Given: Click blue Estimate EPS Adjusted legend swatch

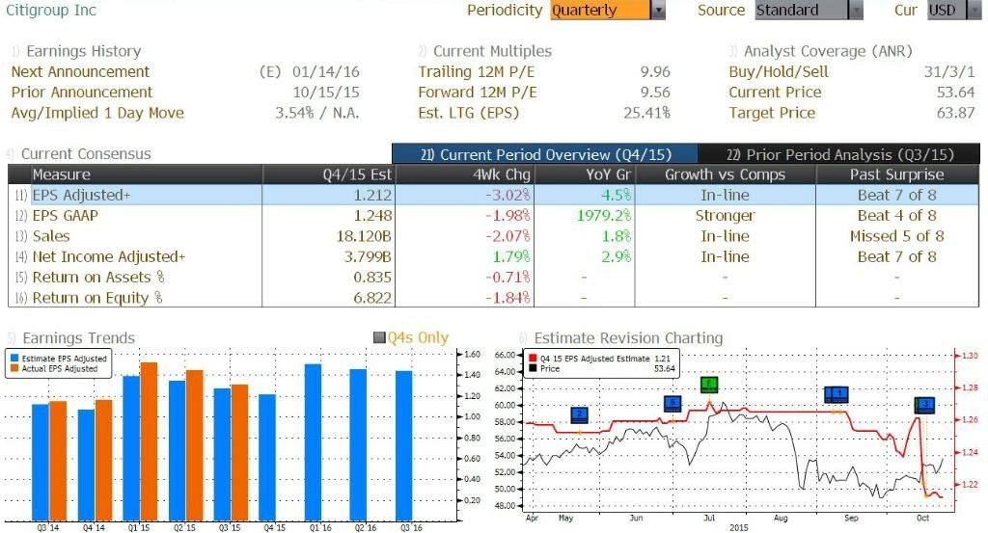Looking at the screenshot, I should coord(14,358).
